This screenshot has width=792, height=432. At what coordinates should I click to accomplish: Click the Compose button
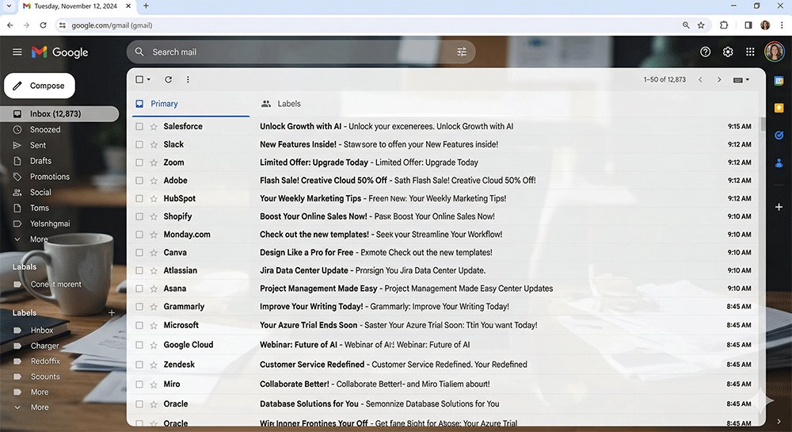[x=40, y=86]
